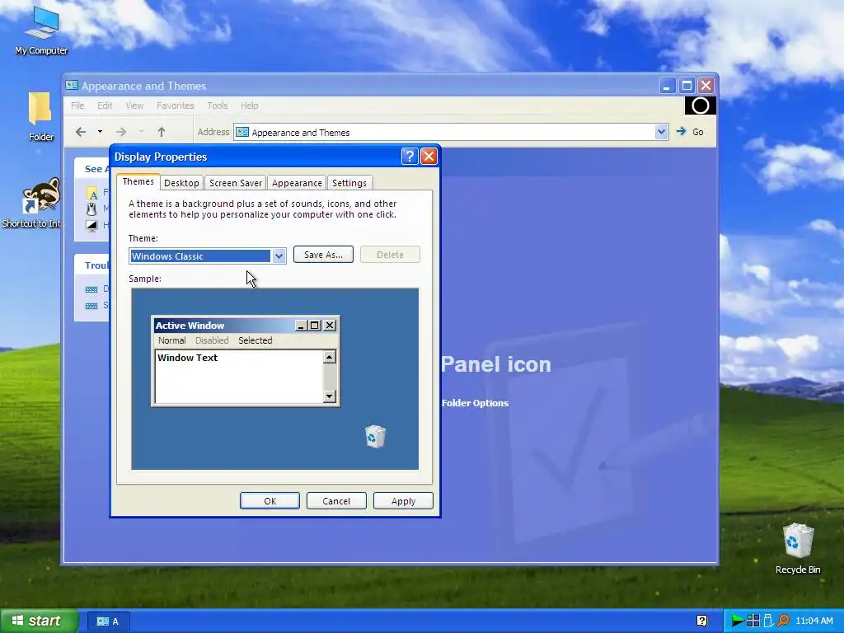Click the Forward arrow in Appearance and Themes
Viewport: 844px width, 633px height.
point(121,132)
